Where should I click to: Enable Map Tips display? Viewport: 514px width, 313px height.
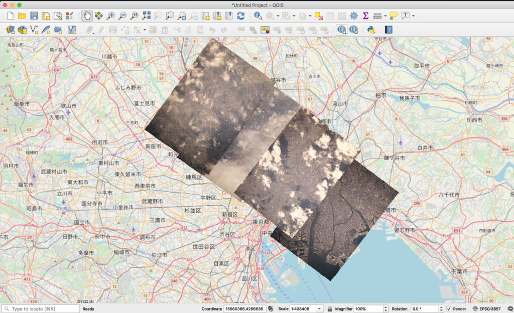tap(394, 16)
